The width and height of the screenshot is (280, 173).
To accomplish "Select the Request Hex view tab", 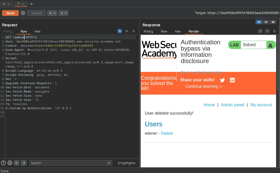I will [x=38, y=31].
